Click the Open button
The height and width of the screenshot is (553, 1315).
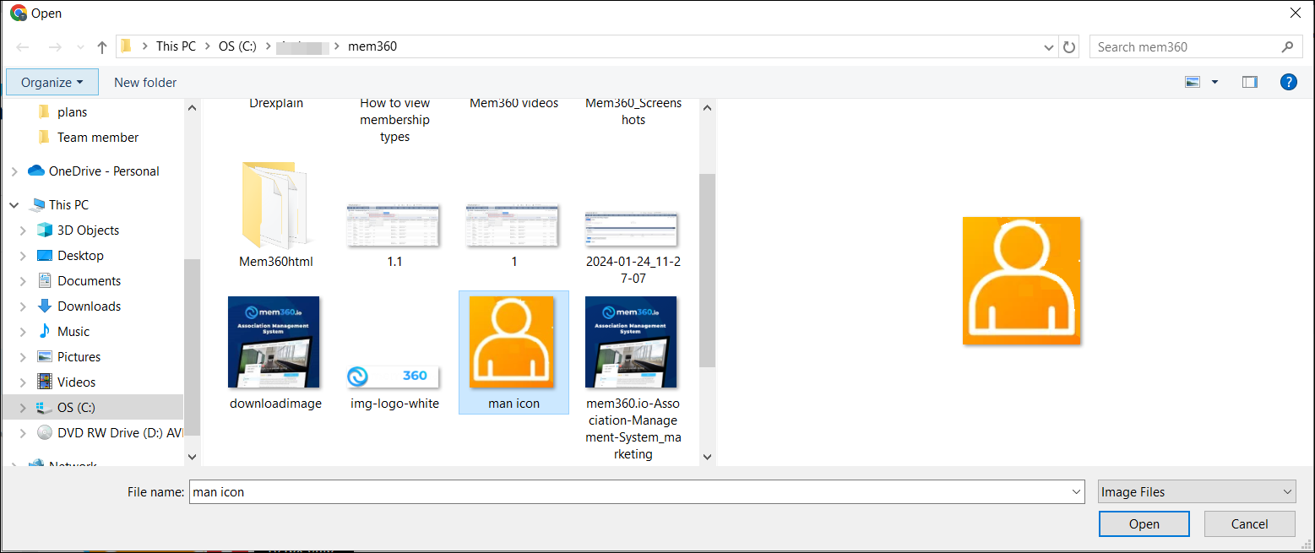click(1144, 523)
